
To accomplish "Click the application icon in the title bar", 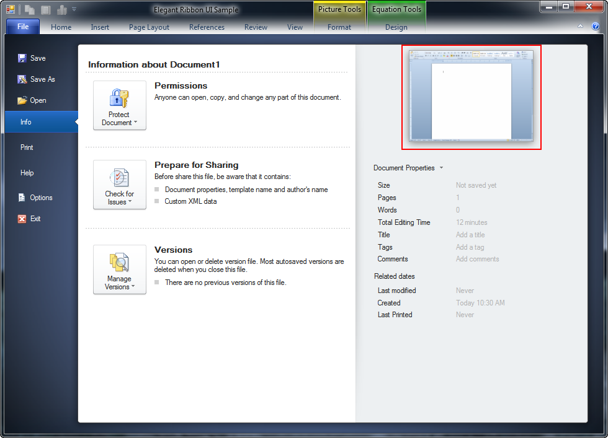I will point(11,9).
